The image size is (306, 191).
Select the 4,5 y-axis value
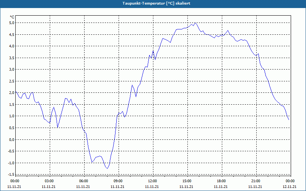coord(12,34)
